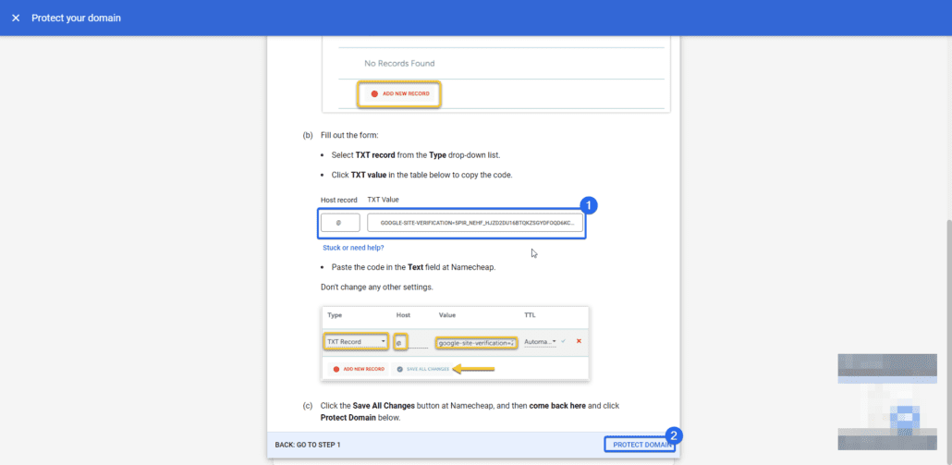This screenshot has height=465, width=952.
Task: Copy the TXT Value google-site-verification code
Action: [475, 222]
